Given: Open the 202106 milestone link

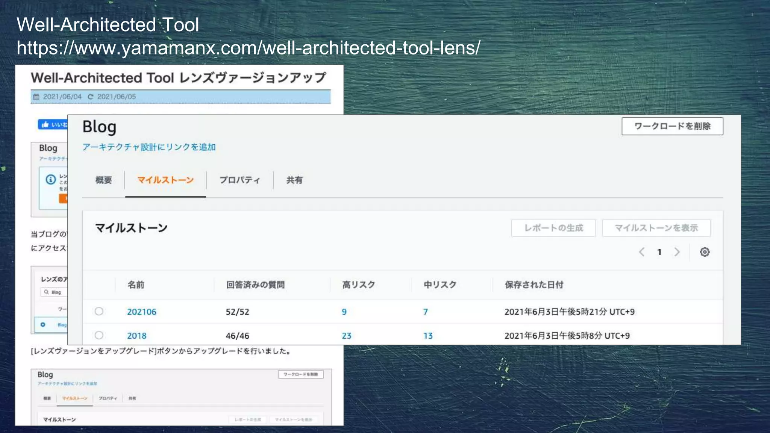Looking at the screenshot, I should (142, 312).
